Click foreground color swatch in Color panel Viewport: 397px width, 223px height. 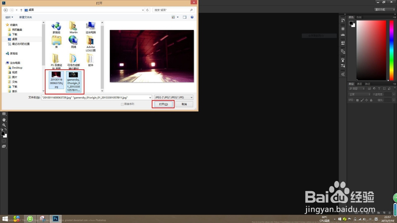coord(351,23)
